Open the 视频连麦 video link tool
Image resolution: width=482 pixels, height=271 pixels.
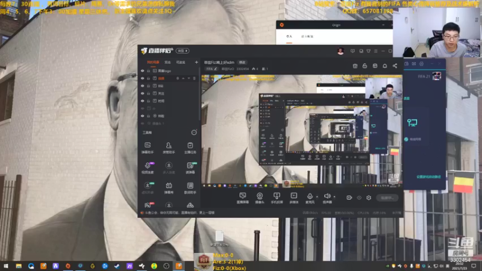(148, 168)
